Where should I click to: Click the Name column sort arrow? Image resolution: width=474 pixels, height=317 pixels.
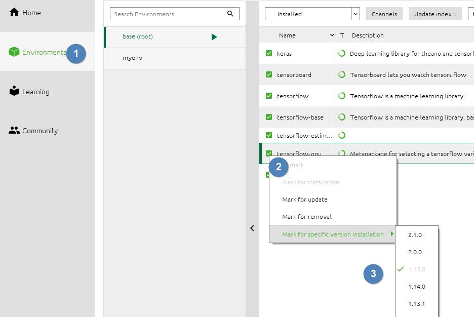pyautogui.click(x=332, y=35)
